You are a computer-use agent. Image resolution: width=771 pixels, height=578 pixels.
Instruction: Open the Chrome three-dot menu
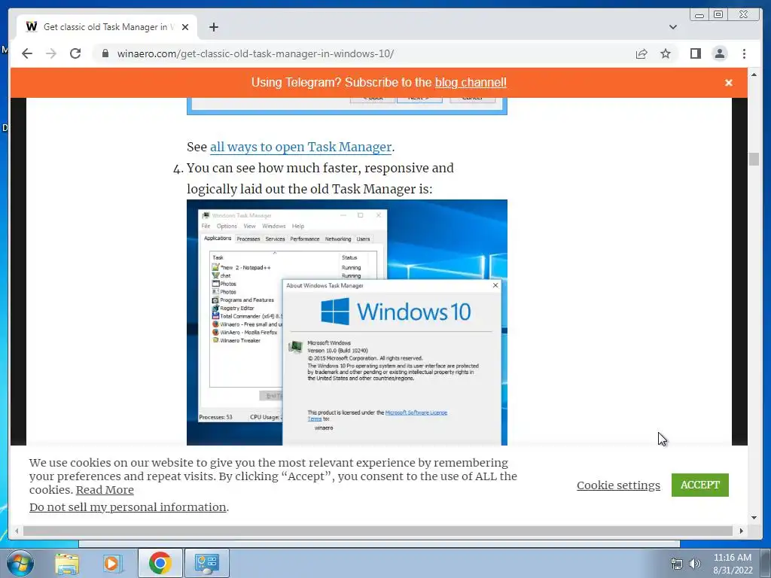tap(744, 53)
